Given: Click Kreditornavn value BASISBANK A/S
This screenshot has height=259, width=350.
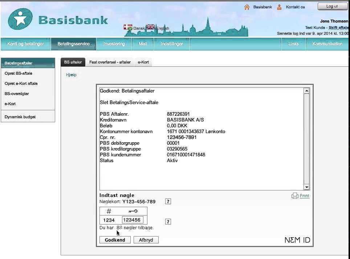Looking at the screenshot, I should click(185, 120).
